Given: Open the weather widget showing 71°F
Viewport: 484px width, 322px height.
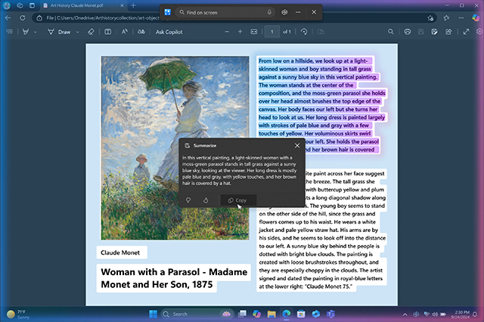Looking at the screenshot, I should [x=18, y=314].
